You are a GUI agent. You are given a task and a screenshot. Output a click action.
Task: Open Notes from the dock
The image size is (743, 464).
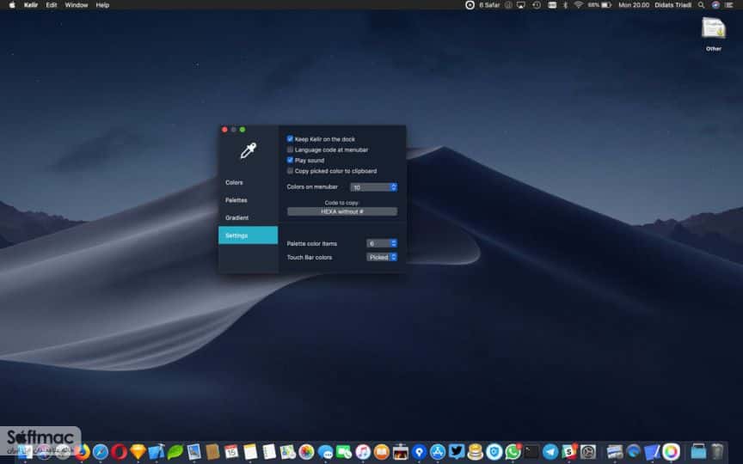pos(250,452)
